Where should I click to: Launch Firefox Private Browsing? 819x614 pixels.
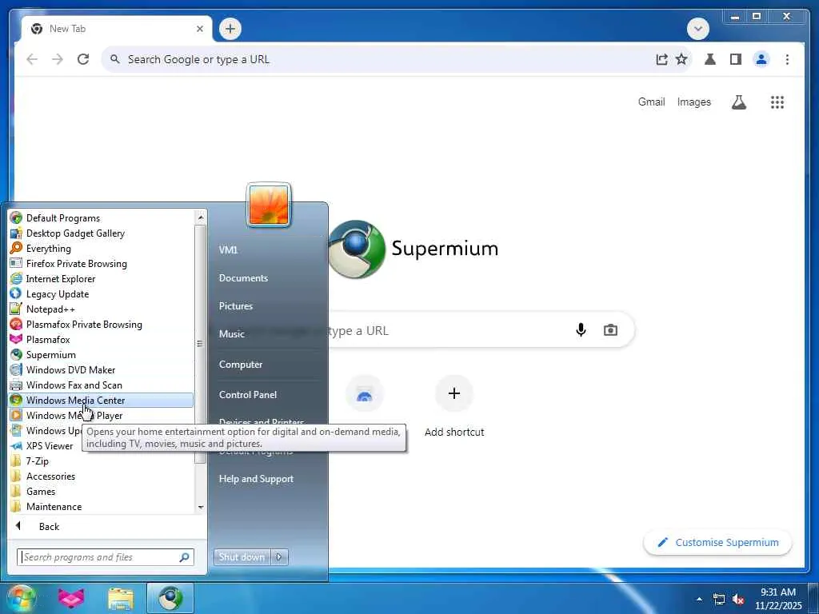coord(101,264)
